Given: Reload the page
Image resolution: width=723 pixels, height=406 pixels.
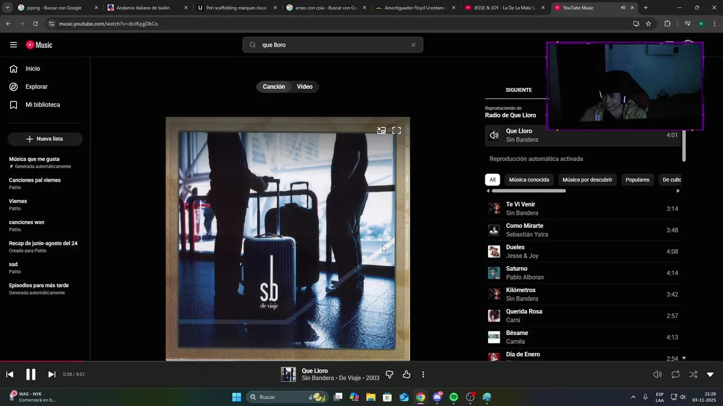Looking at the screenshot, I should point(35,24).
